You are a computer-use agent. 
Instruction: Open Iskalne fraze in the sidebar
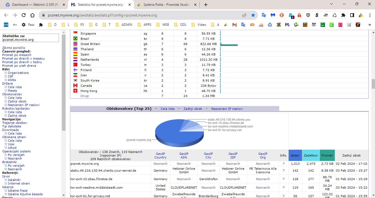(x=18, y=191)
